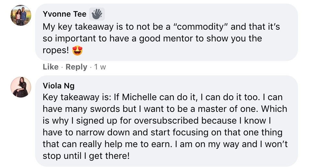Click the word "ropes!" before the emoji
The image size is (324, 168).
[x=55, y=51]
